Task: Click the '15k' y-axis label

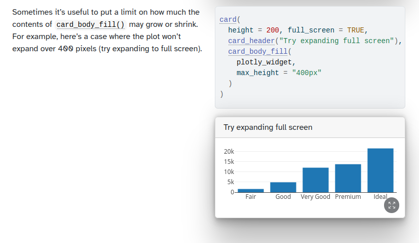Action: point(229,162)
